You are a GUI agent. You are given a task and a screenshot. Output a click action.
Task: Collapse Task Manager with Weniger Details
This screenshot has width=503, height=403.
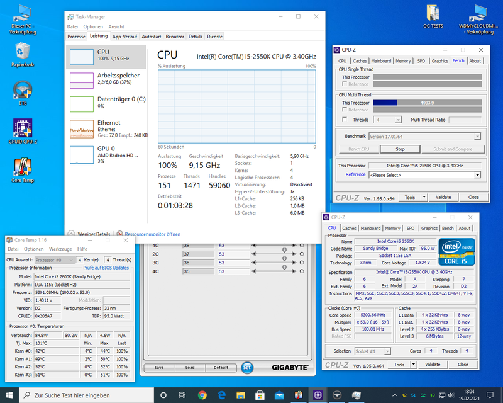tap(90, 234)
